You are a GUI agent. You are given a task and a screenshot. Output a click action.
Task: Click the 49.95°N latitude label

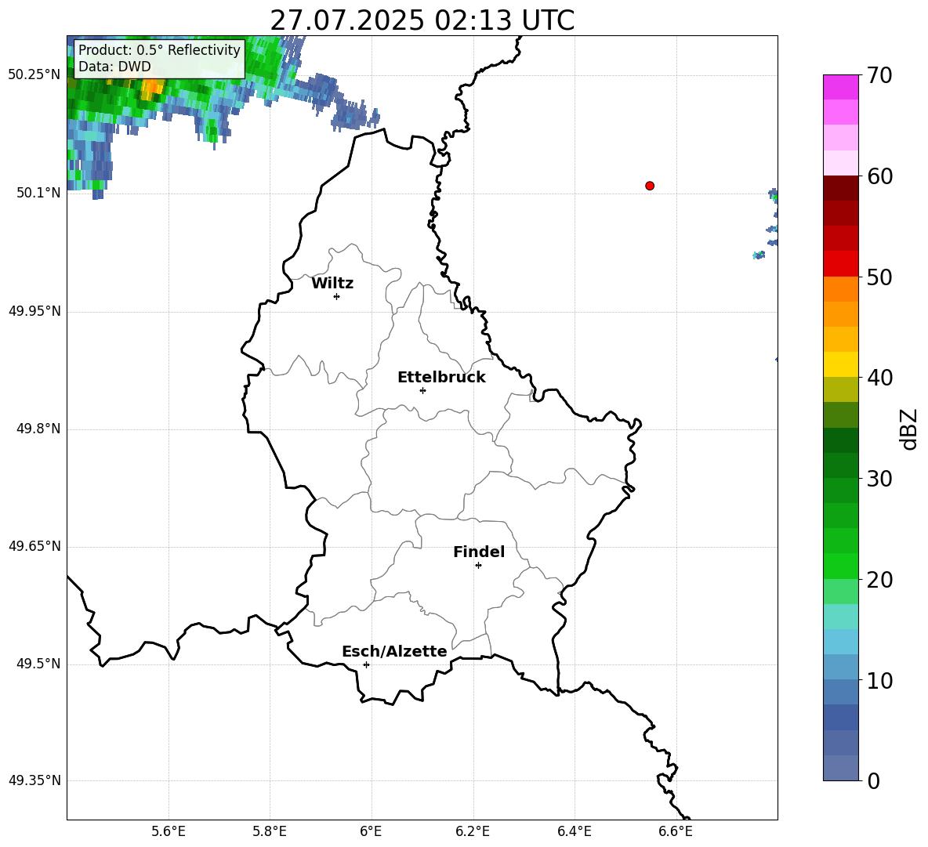click(34, 311)
